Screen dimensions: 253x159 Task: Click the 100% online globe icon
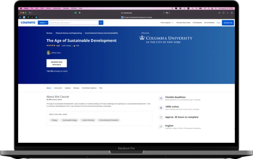pos(161,108)
